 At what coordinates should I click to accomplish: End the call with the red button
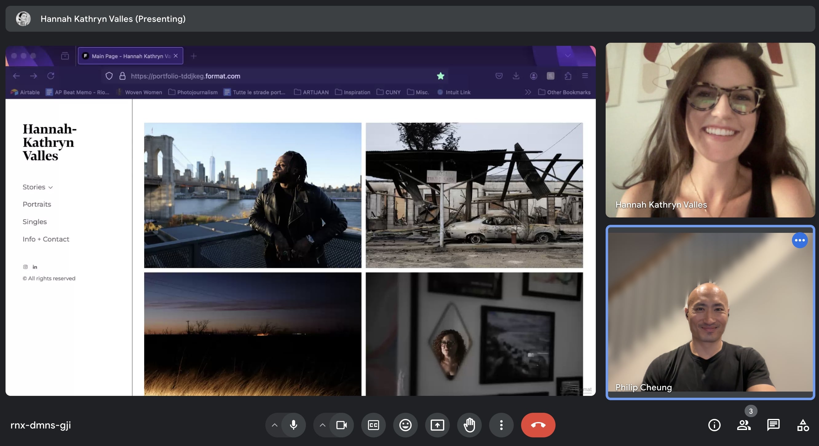pos(538,425)
